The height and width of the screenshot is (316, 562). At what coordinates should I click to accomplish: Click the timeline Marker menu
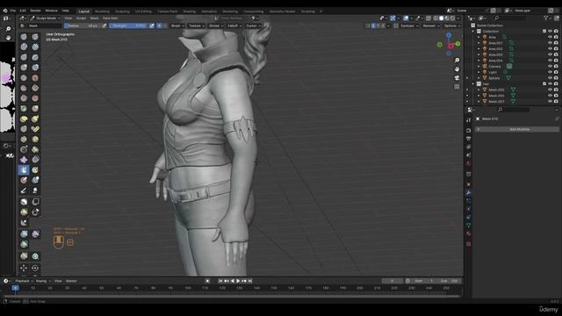coord(71,281)
